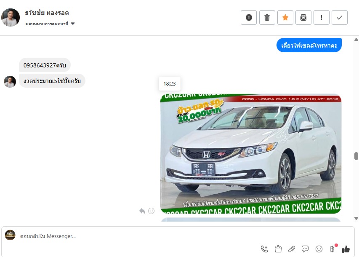Open customer name ธวัชชัย ทองรอด
The height and width of the screenshot is (257, 359).
47,13
